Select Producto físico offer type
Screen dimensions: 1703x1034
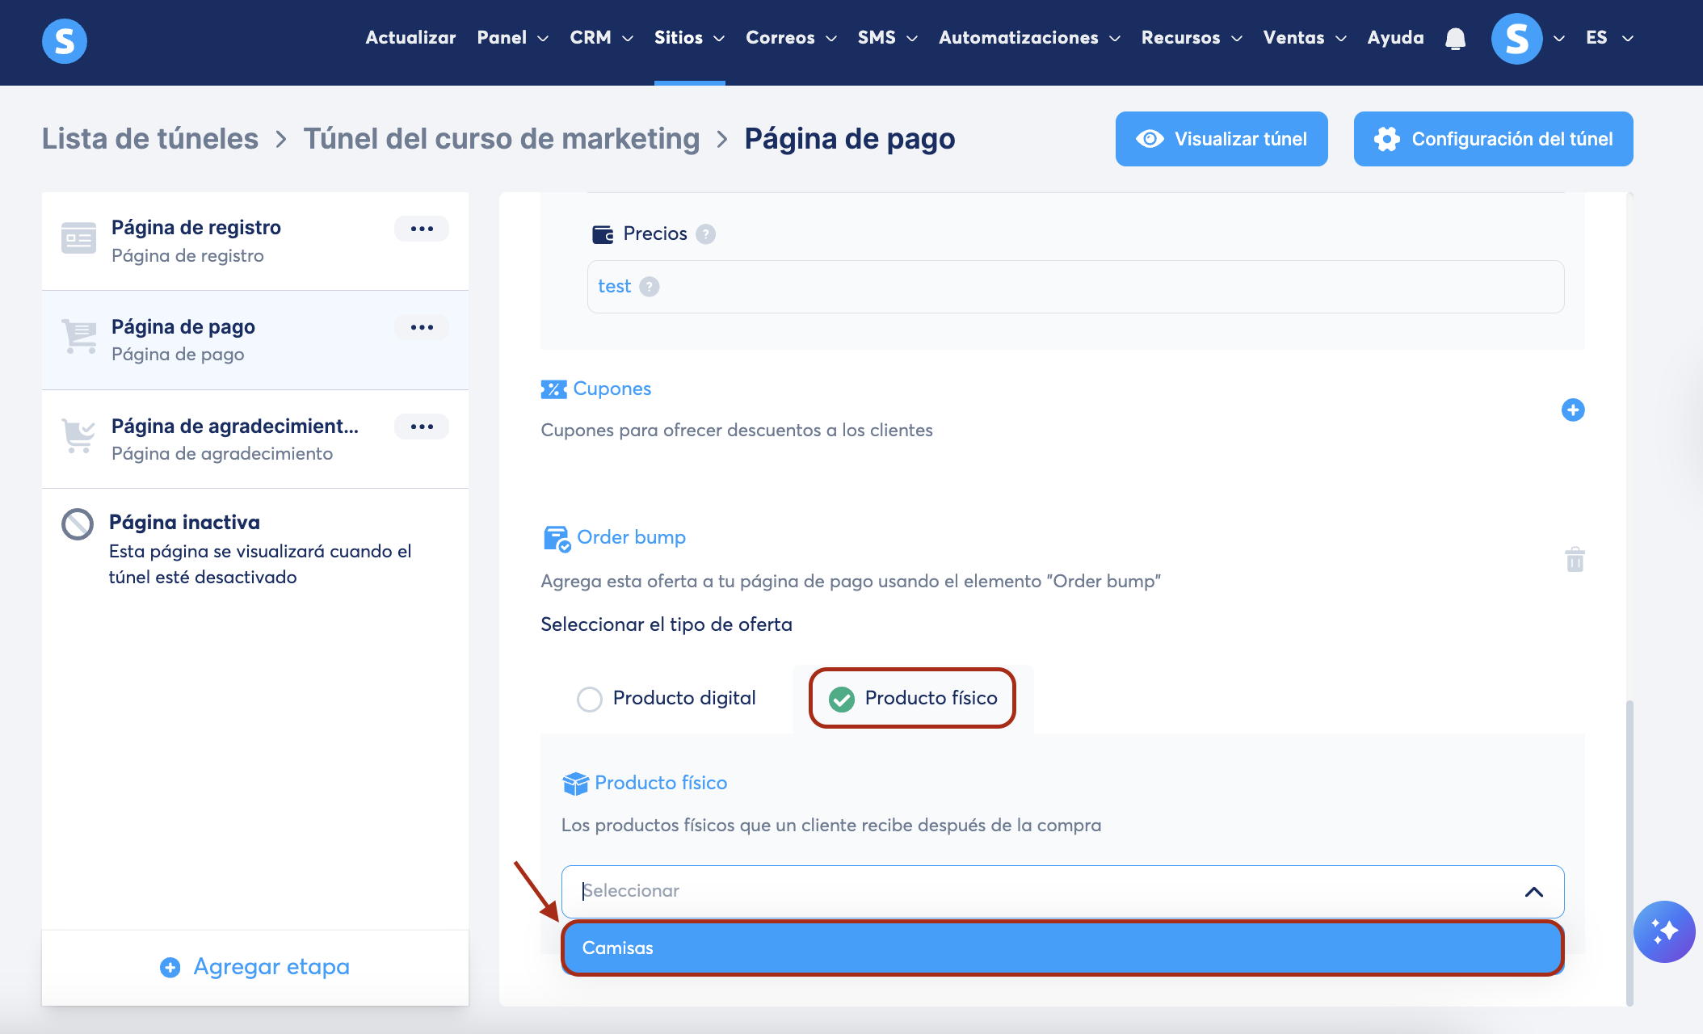841,699
